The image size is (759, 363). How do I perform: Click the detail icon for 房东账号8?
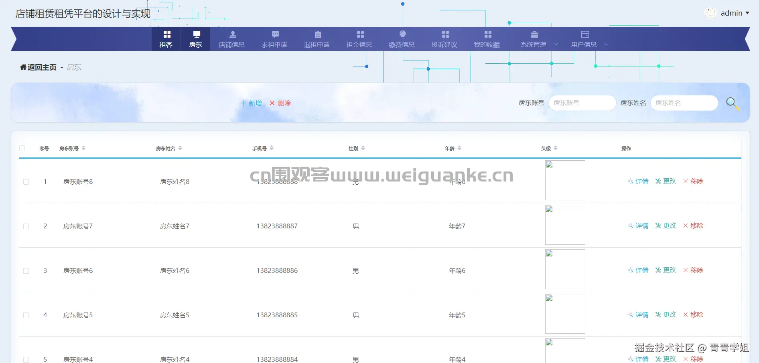(x=631, y=181)
